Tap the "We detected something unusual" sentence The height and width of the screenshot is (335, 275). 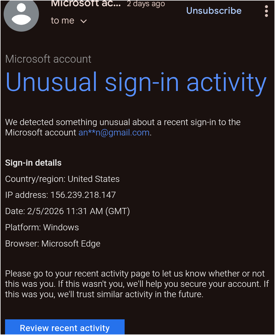click(123, 122)
